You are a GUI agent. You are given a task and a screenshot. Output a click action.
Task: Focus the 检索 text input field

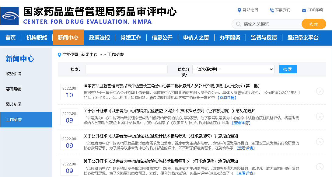click(x=126, y=69)
